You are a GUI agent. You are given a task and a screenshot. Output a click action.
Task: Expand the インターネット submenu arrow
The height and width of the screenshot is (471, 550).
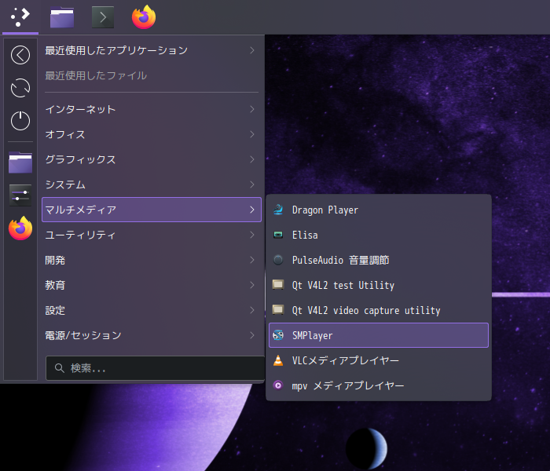tap(252, 109)
